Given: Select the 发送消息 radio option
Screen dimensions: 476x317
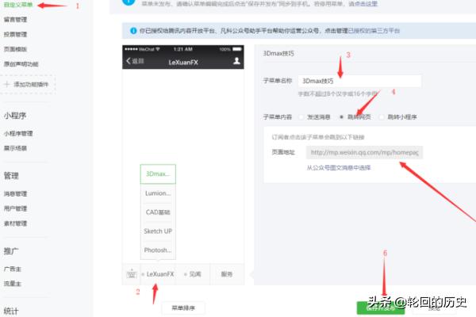Looking at the screenshot, I should coord(301,116).
